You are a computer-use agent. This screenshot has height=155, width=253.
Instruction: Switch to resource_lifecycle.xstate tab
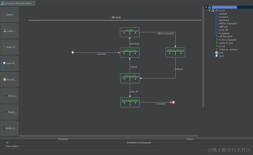(x=18, y=3)
